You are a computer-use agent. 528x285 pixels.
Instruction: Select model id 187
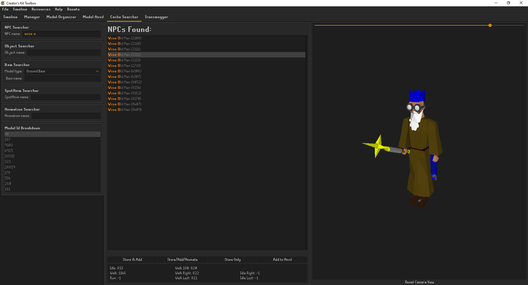pos(52,139)
